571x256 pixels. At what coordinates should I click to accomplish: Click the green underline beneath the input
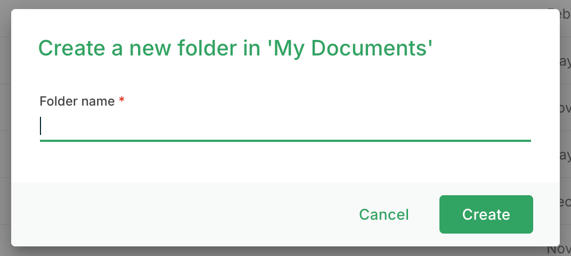pyautogui.click(x=285, y=141)
